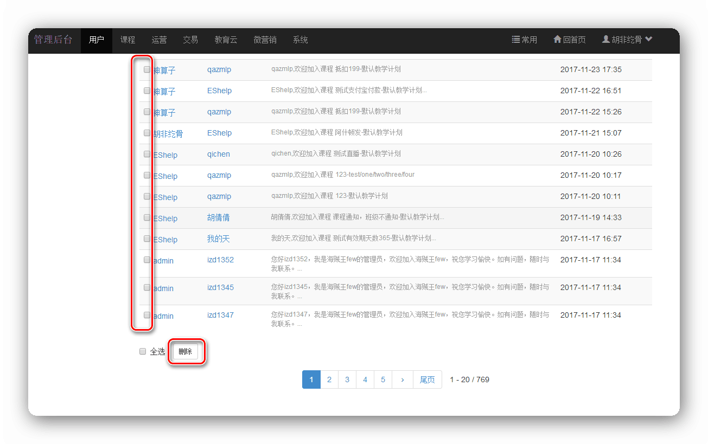Select the checkbox for the qichen message row
This screenshot has width=708, height=444.
pos(147,154)
